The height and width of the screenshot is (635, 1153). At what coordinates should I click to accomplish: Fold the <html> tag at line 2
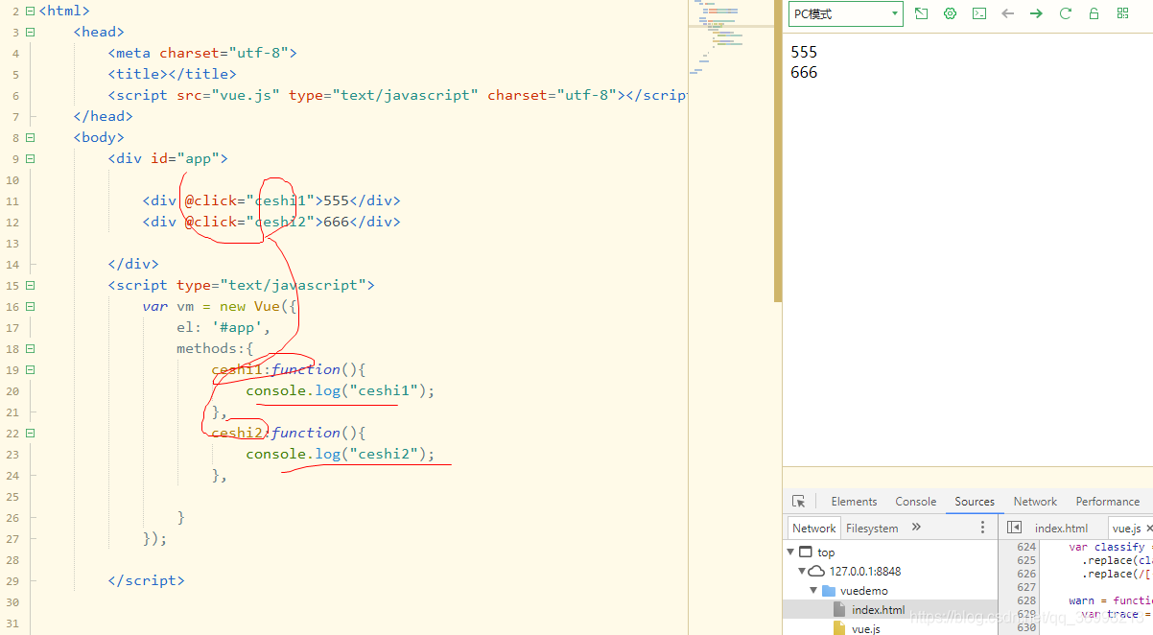tap(31, 12)
